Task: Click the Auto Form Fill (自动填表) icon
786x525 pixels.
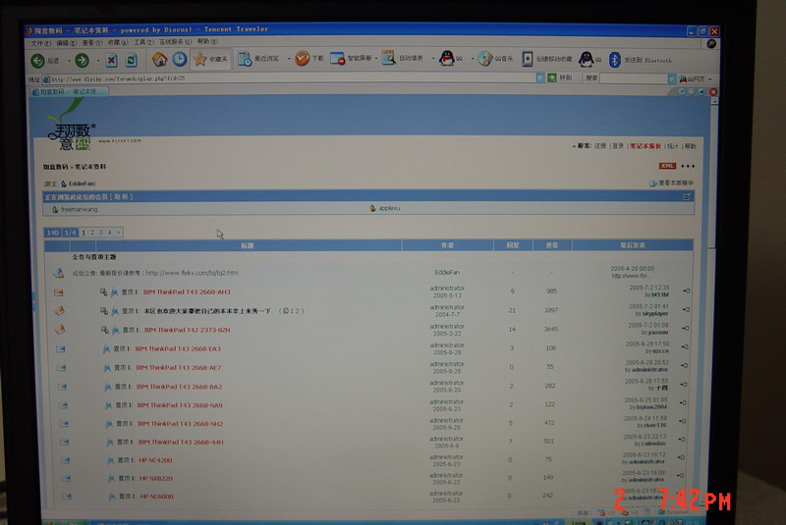Action: [x=388, y=58]
